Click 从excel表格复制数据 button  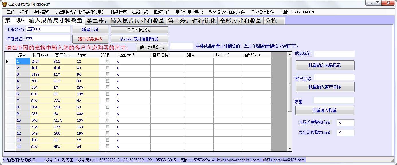[x=139, y=39]
